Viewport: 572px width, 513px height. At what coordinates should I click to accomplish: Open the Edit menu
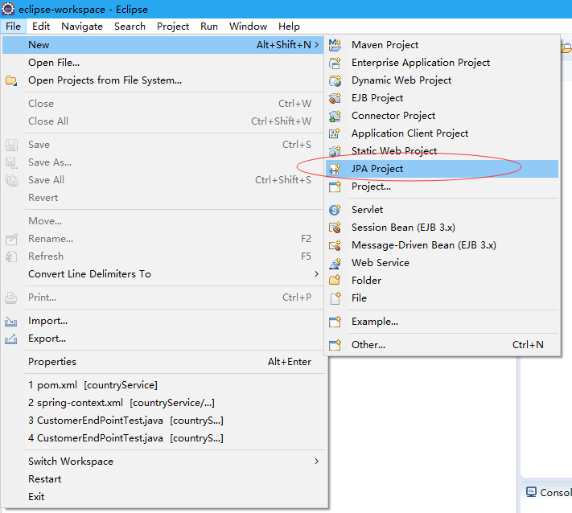coord(41,27)
